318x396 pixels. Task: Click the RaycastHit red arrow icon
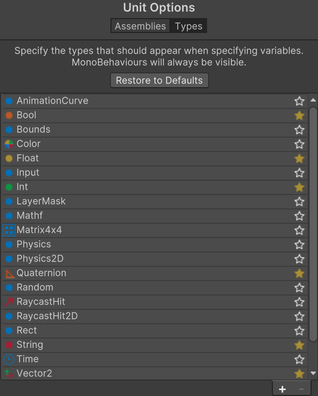[x=9, y=302]
